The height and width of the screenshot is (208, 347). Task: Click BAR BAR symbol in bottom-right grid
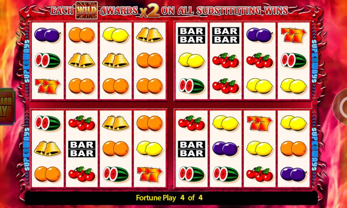(192, 149)
